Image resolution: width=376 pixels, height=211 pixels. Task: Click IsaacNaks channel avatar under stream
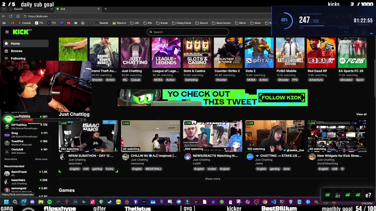63,157
